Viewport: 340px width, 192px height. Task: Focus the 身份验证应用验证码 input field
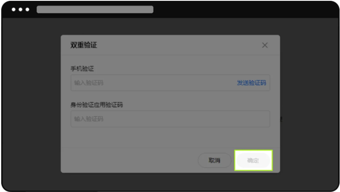click(170, 119)
